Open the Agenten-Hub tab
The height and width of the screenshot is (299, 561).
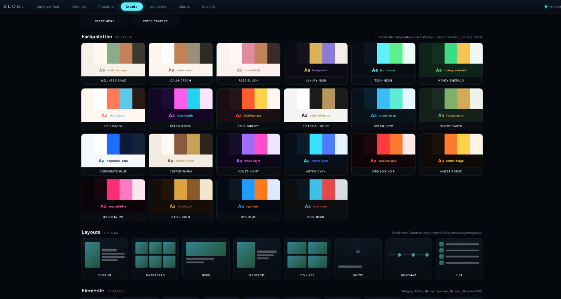point(48,7)
